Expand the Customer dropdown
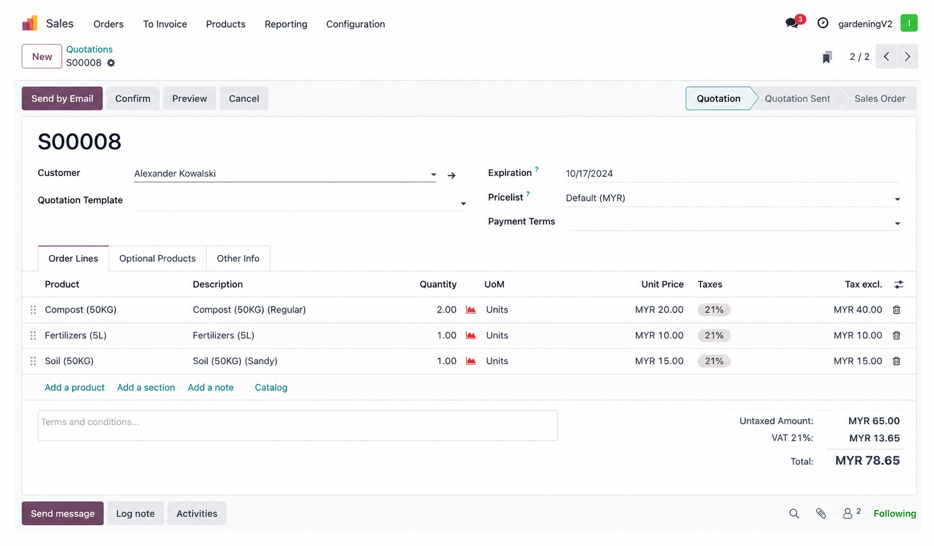Viewport: 934px width, 546px height. [433, 175]
